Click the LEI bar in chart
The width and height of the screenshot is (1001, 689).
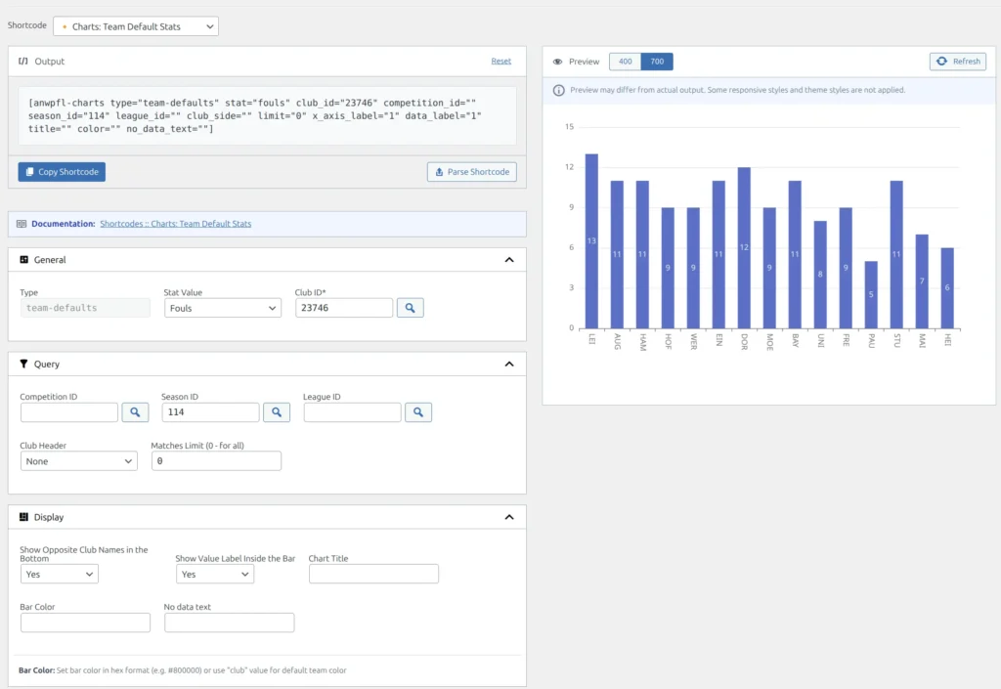591,241
